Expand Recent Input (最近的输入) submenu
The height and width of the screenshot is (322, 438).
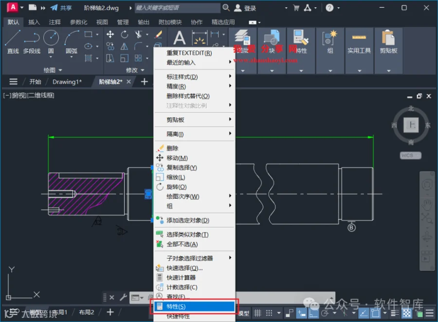click(x=194, y=62)
